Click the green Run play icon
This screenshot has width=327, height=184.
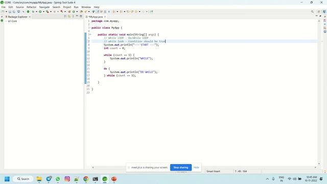tap(40, 12)
